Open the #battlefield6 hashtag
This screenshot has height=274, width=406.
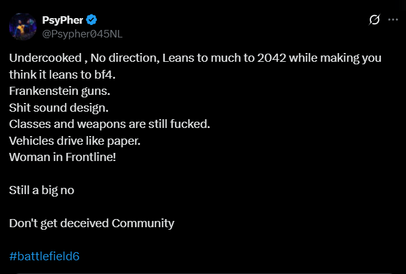point(44,256)
